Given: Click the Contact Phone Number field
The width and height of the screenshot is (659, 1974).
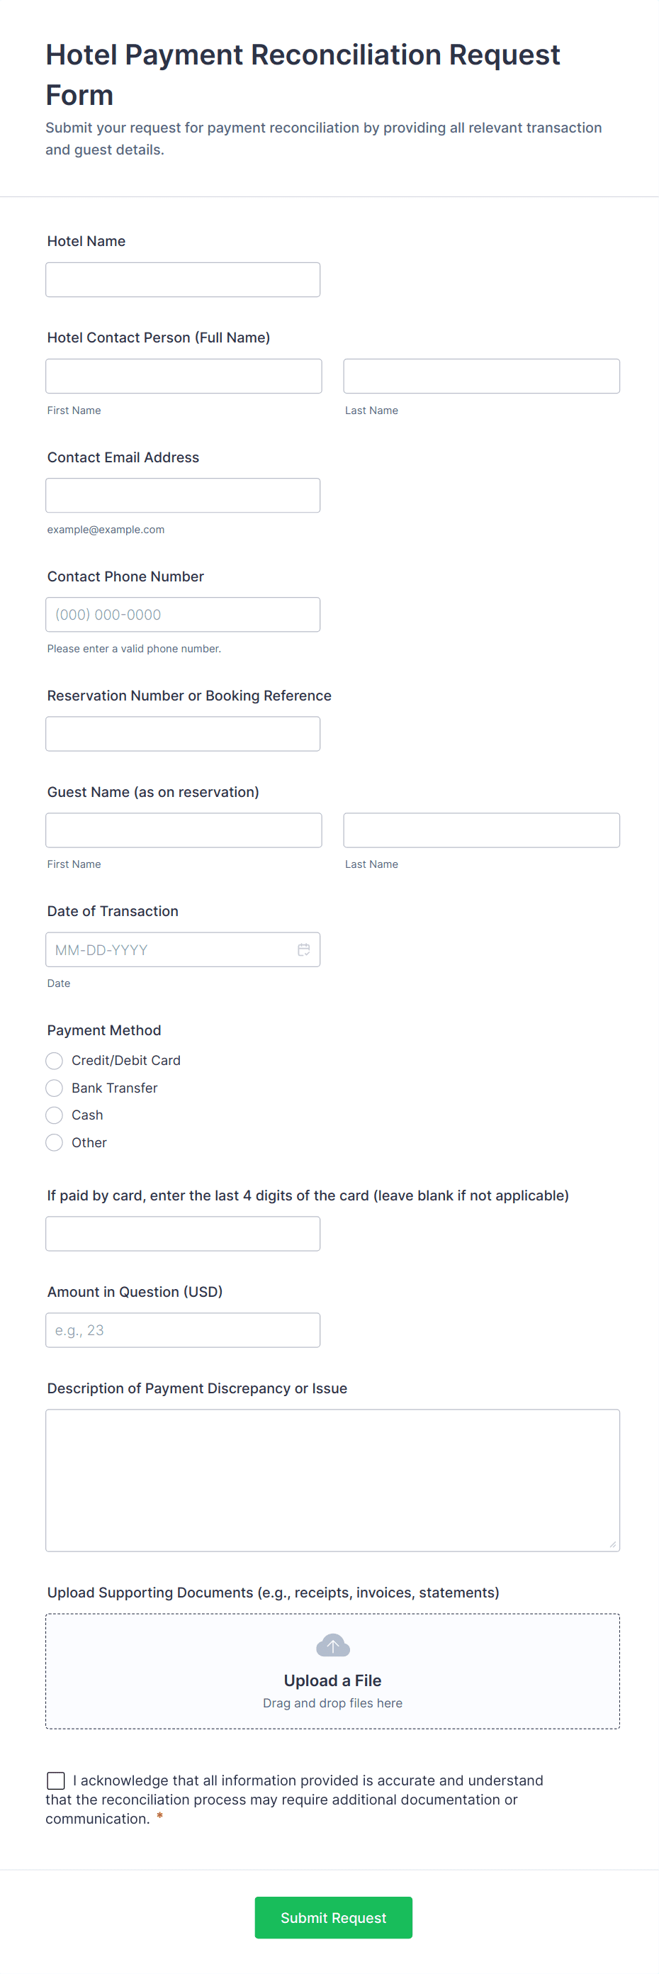Looking at the screenshot, I should [182, 614].
